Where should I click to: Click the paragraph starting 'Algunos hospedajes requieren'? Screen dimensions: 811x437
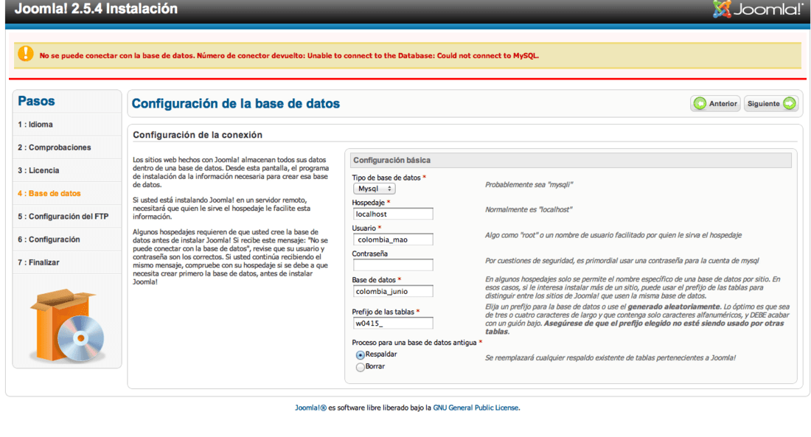point(231,257)
